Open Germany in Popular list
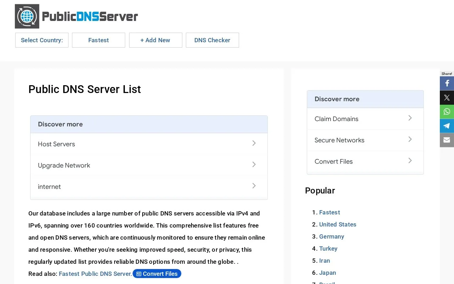Screen dimensions: 454x284 point(332,236)
